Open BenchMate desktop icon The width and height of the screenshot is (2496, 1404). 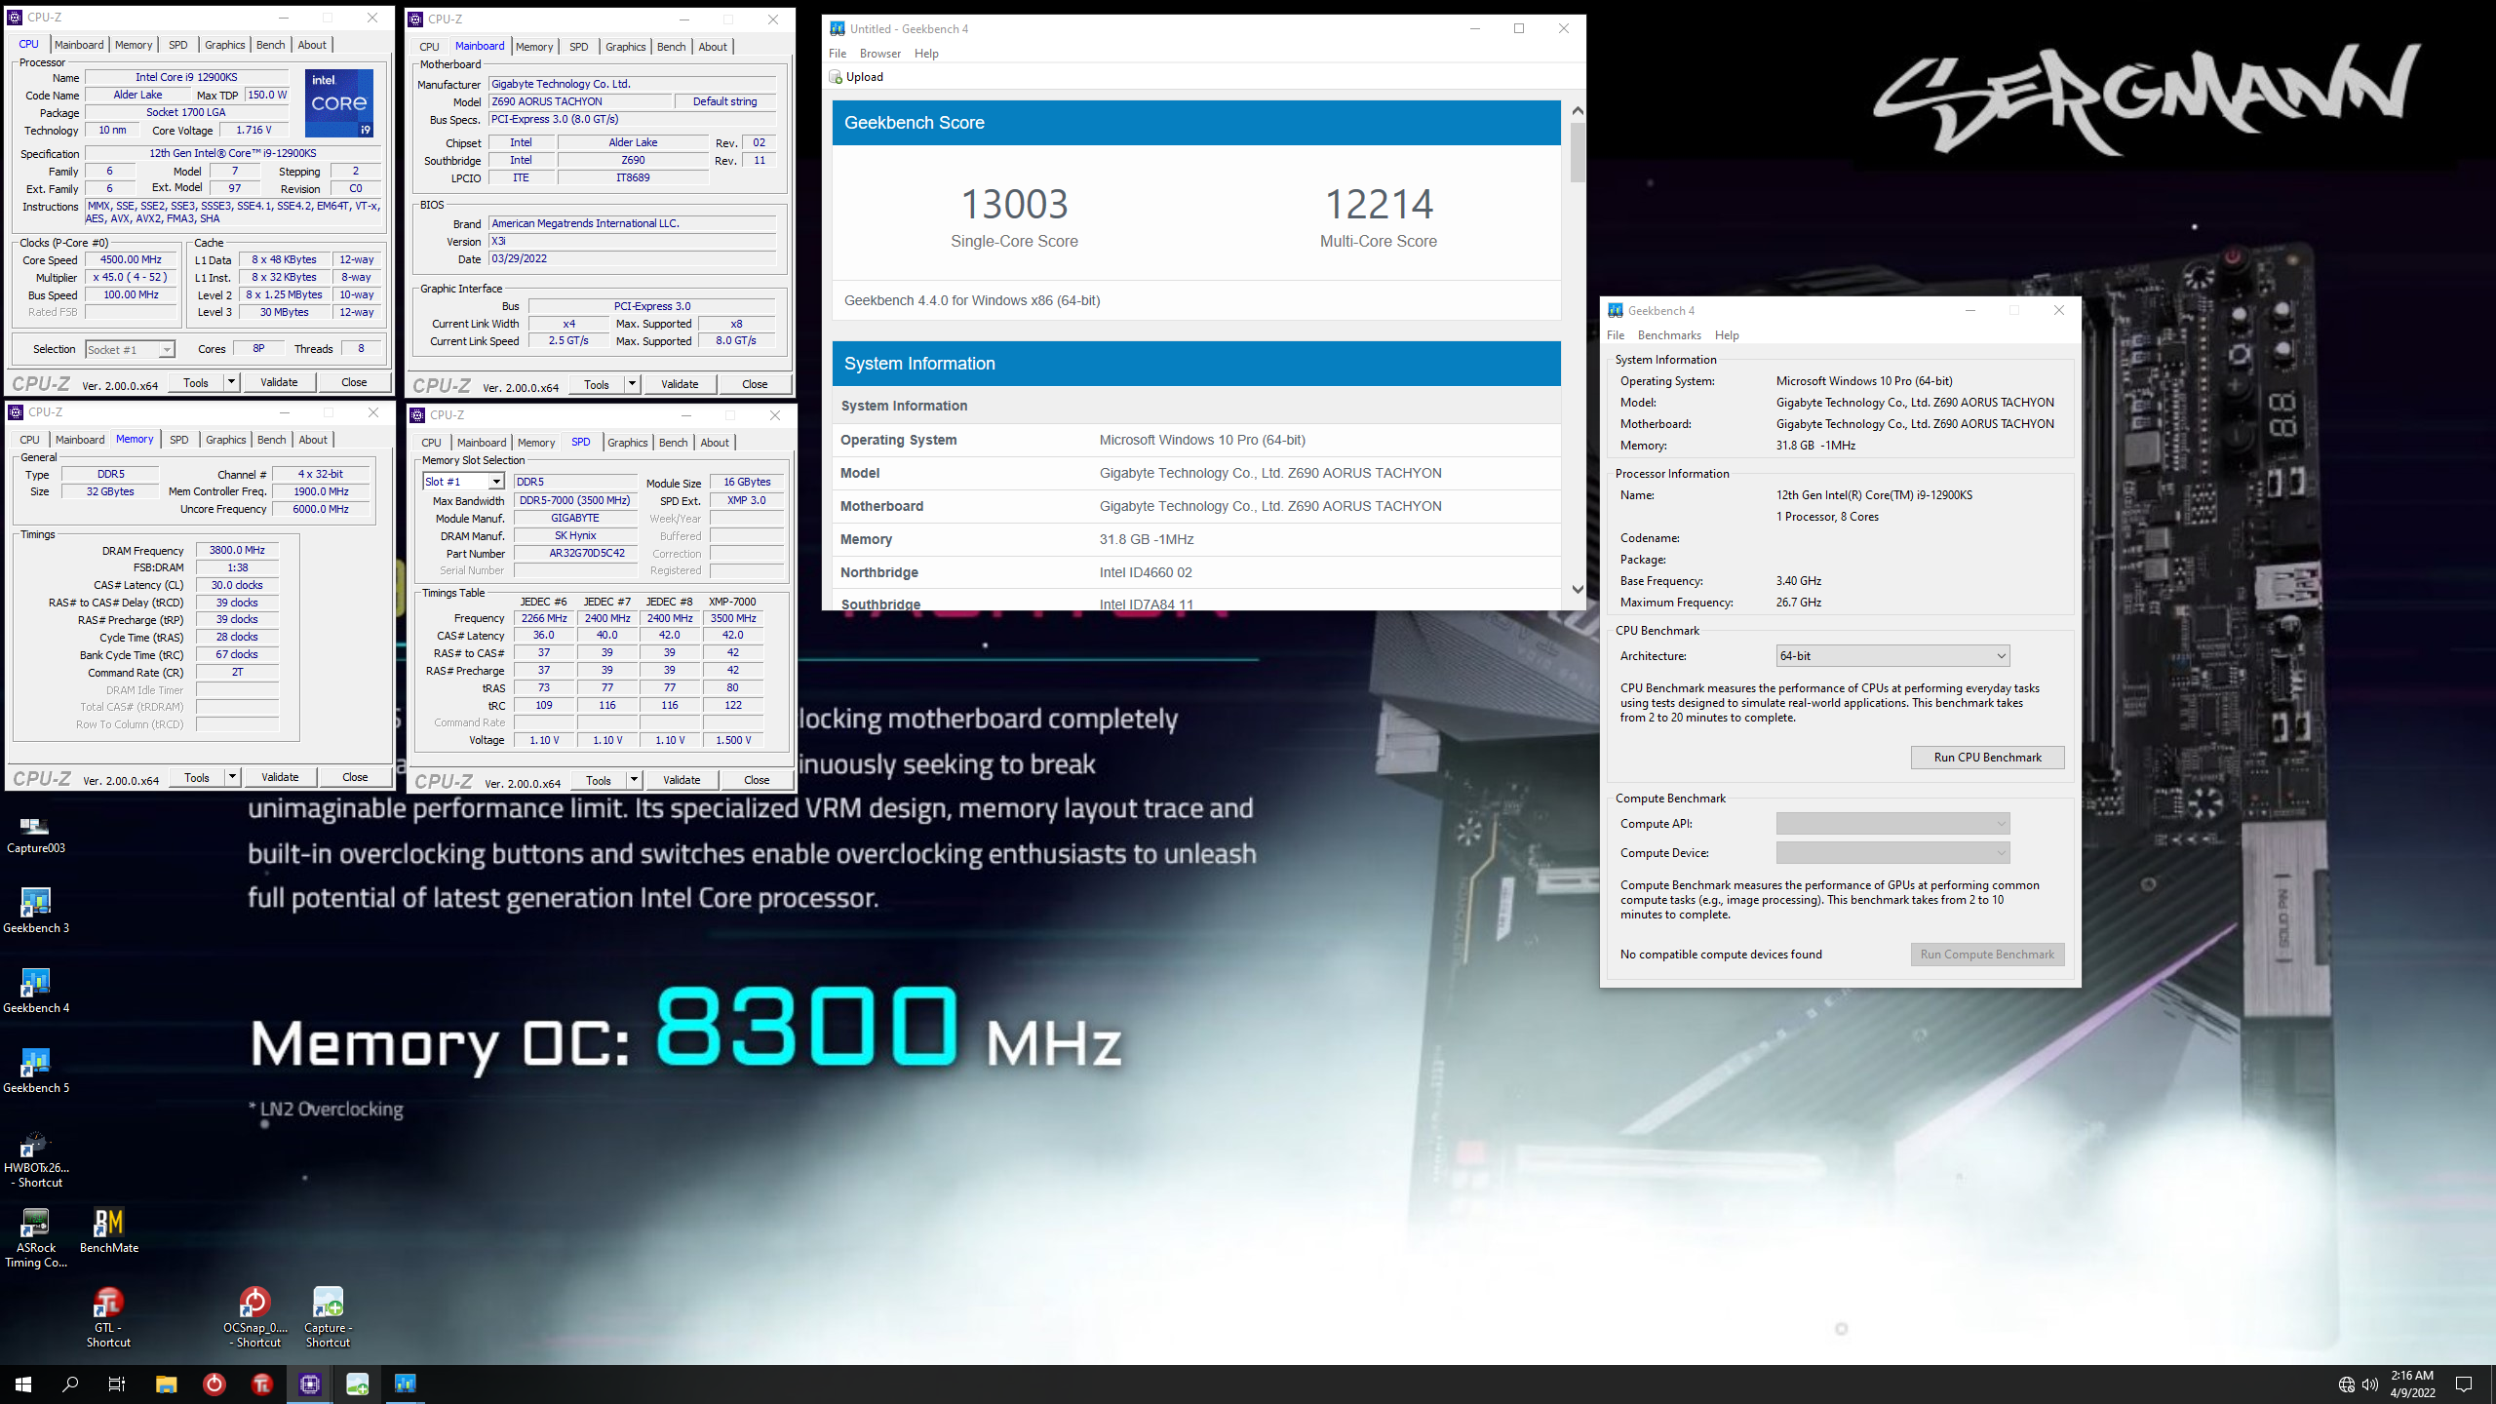(x=108, y=1230)
